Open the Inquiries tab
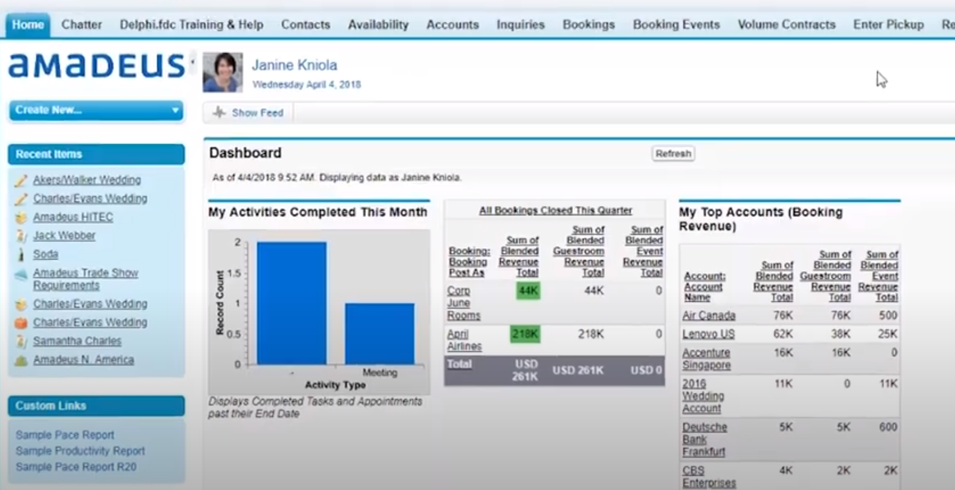This screenshot has width=955, height=490. tap(520, 24)
